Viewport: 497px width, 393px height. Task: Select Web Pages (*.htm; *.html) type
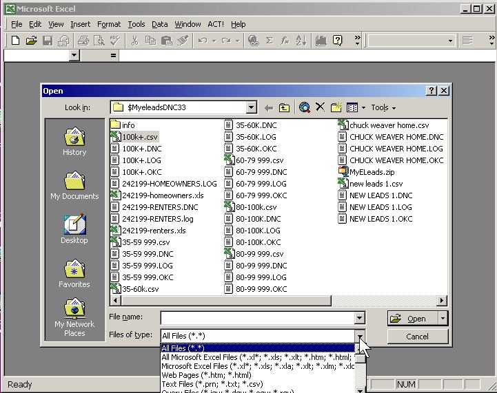[258, 375]
